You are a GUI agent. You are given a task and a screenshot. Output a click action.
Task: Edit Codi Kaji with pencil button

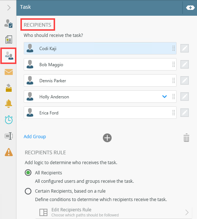(x=185, y=48)
